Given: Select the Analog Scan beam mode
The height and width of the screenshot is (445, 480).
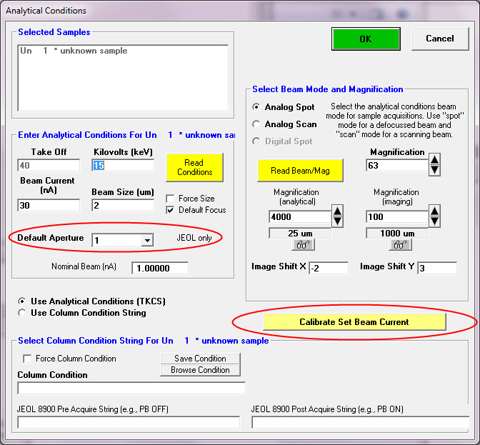Looking at the screenshot, I should coord(256,124).
